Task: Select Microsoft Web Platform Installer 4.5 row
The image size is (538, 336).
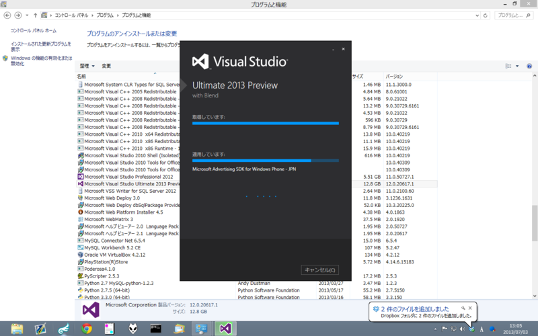Action: [x=256, y=212]
